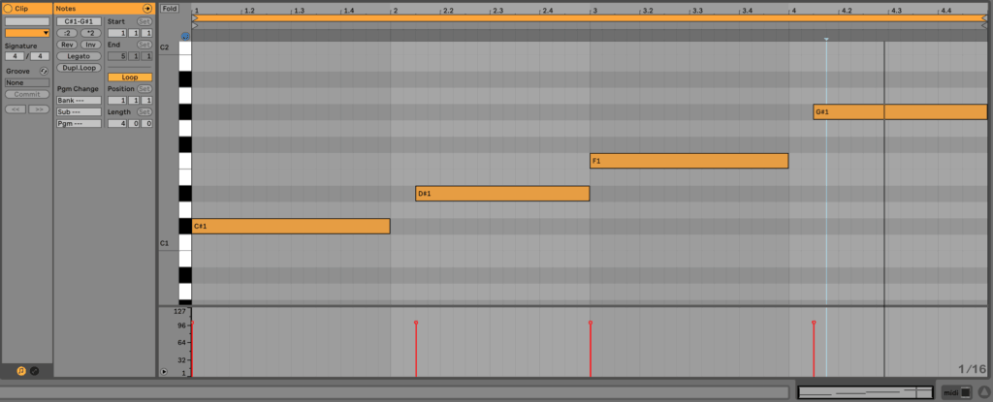The image size is (993, 402).
Task: Select the G#1 note
Action: pos(900,112)
